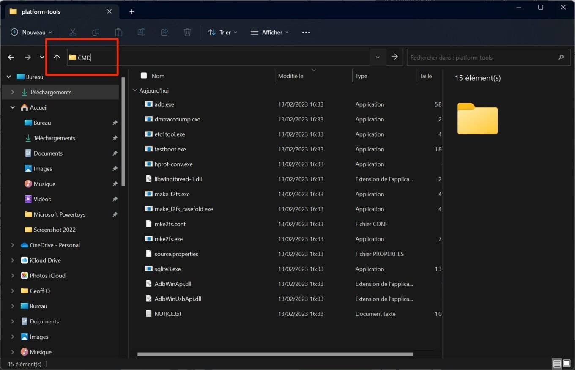Select the fastboot.exe file
Viewport: 575px width, 370px height.
click(x=170, y=149)
